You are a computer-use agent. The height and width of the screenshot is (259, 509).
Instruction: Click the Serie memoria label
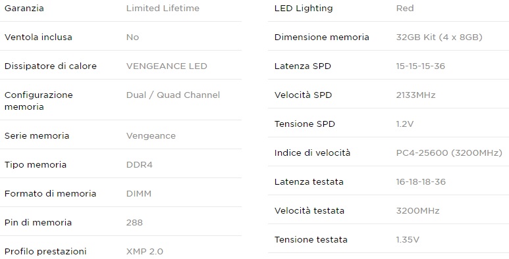coord(37,135)
